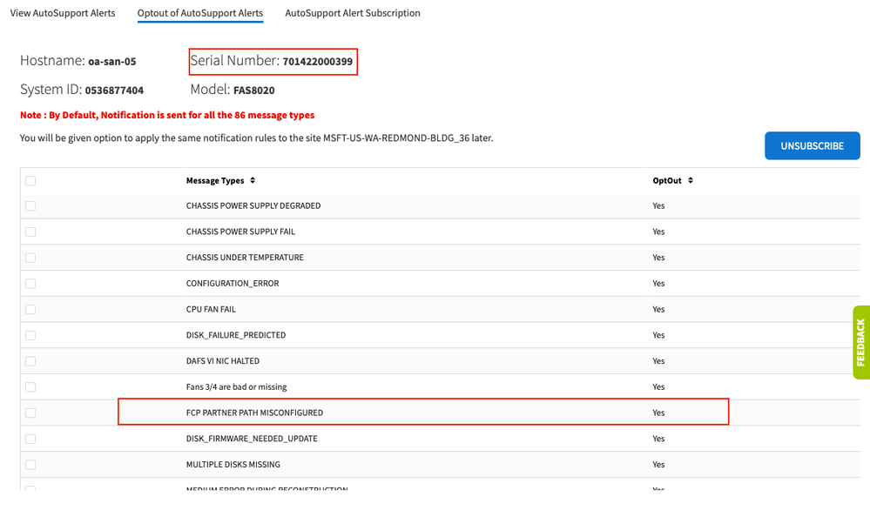
Task: Sort by Message Types column arrow
Action: [253, 180]
